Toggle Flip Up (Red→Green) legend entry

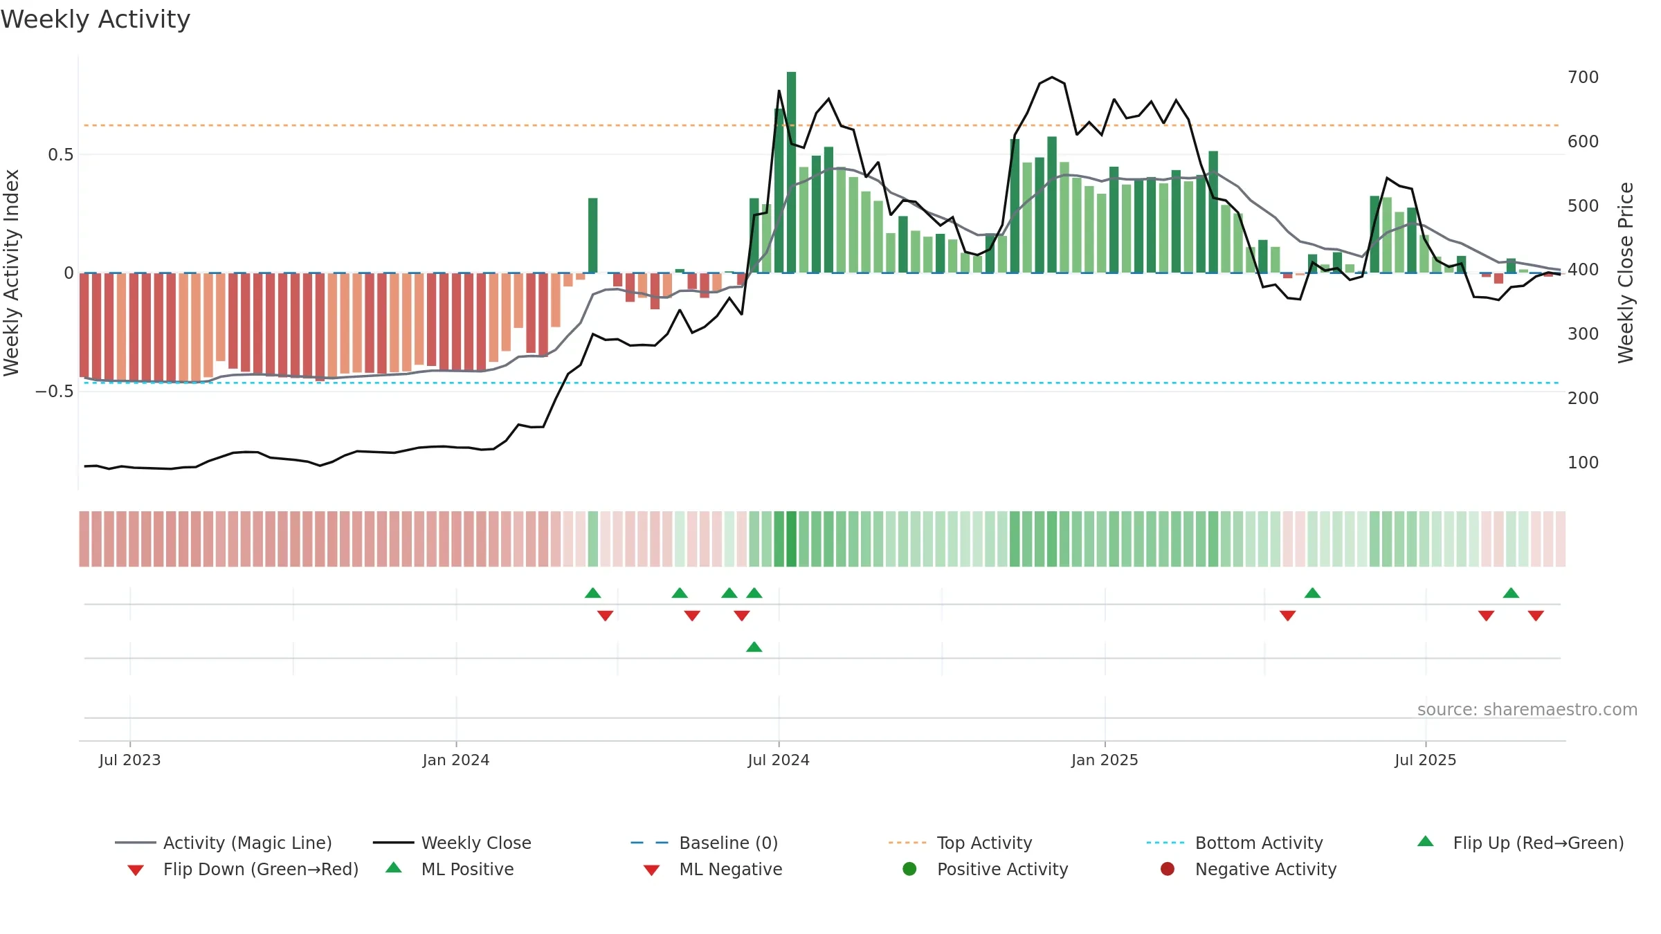tap(1520, 843)
